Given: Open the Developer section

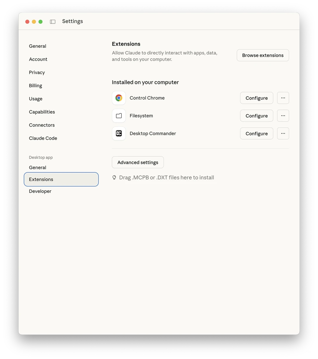Looking at the screenshot, I should click(40, 191).
